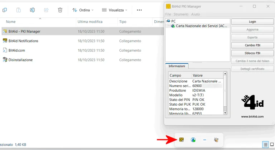
Task: Click the info list scrollbar up arrow
Action: tap(225, 74)
